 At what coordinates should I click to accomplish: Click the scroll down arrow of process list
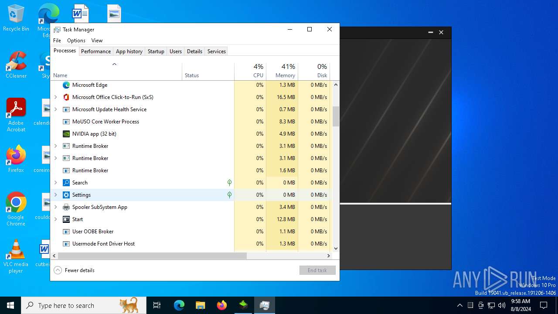point(336,249)
